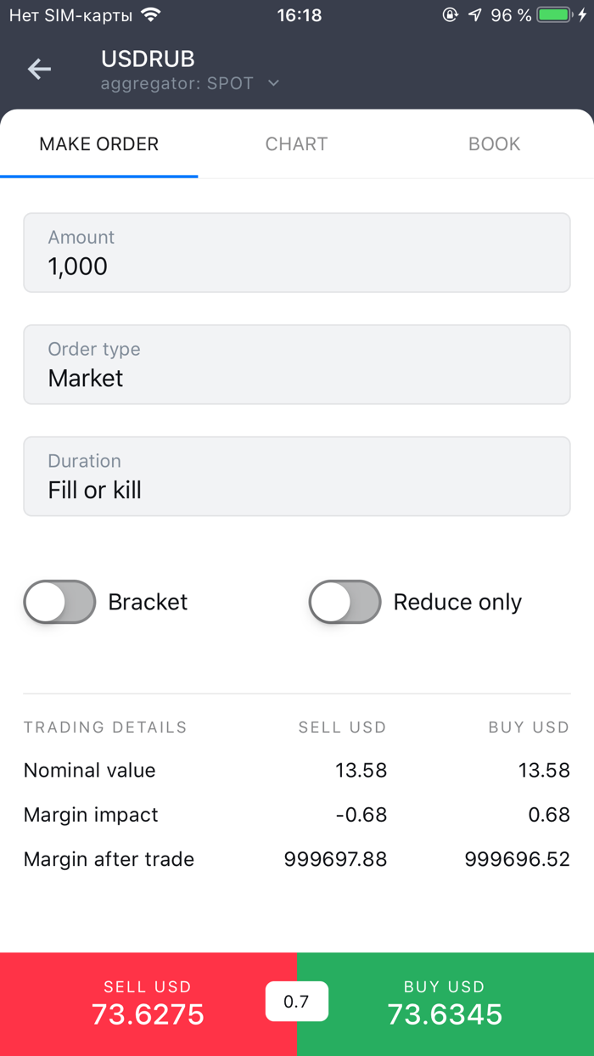
Task: Open the BOOK tab
Action: pyautogui.click(x=494, y=143)
